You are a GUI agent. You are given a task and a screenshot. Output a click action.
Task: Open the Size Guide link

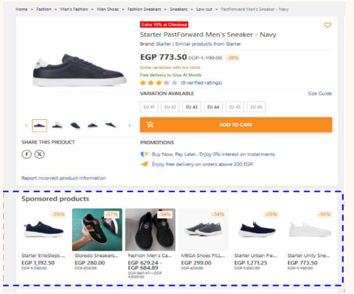tap(320, 94)
